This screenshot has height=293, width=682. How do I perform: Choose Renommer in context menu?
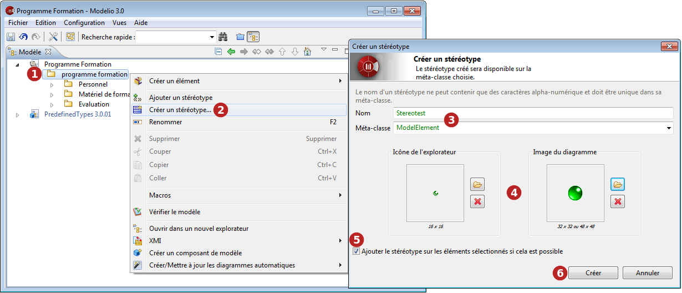click(238, 122)
